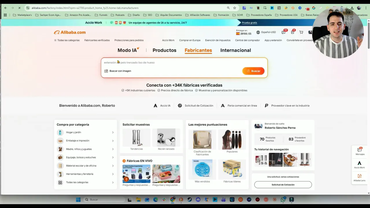This screenshot has height=208, width=370.
Task: Open the Central del comprador link
Action: pyautogui.click(x=247, y=40)
